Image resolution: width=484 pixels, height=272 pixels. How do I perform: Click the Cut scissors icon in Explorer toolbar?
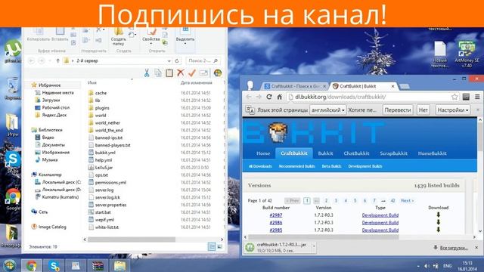(147, 73)
